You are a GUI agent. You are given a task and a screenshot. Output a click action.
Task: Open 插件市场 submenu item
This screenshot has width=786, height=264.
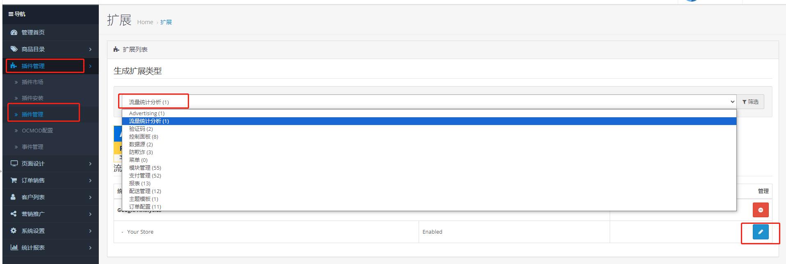click(x=32, y=82)
